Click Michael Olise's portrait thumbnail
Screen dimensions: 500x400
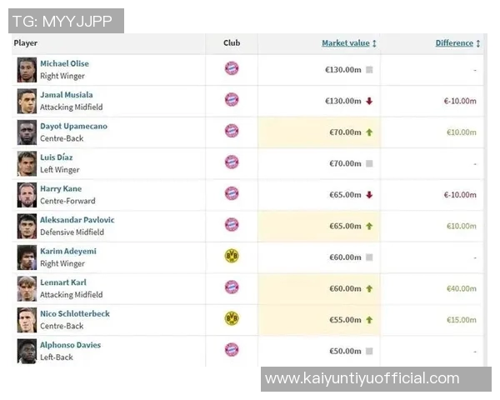[x=27, y=69]
